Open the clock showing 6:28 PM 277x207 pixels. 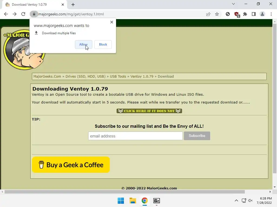pos(264,201)
